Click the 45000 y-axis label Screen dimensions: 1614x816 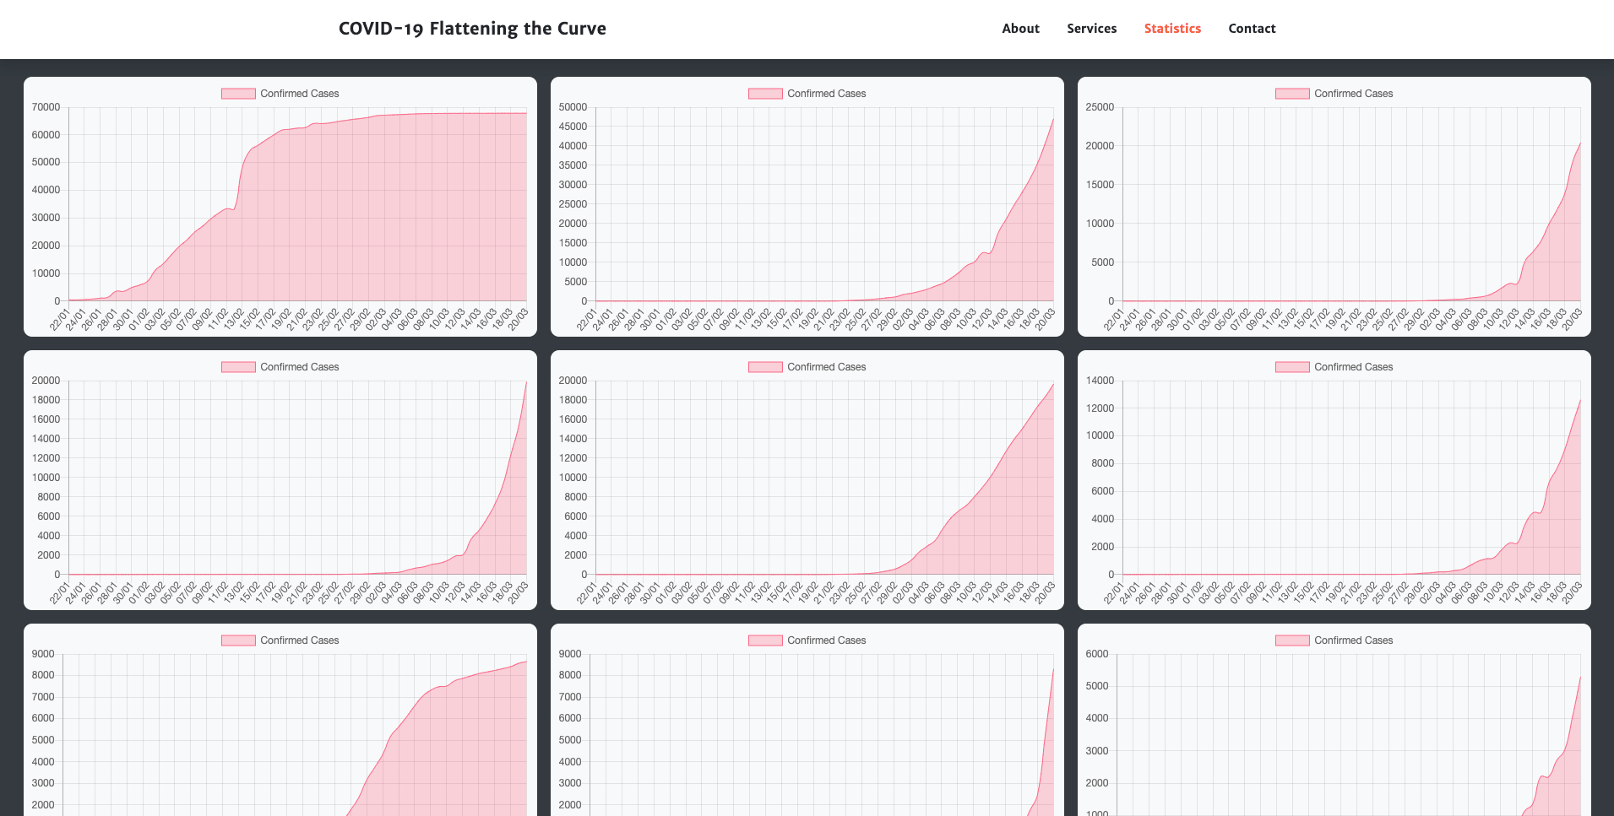click(573, 127)
